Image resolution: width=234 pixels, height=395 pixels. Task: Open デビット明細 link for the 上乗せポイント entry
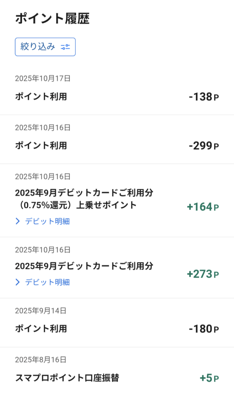coord(47,221)
